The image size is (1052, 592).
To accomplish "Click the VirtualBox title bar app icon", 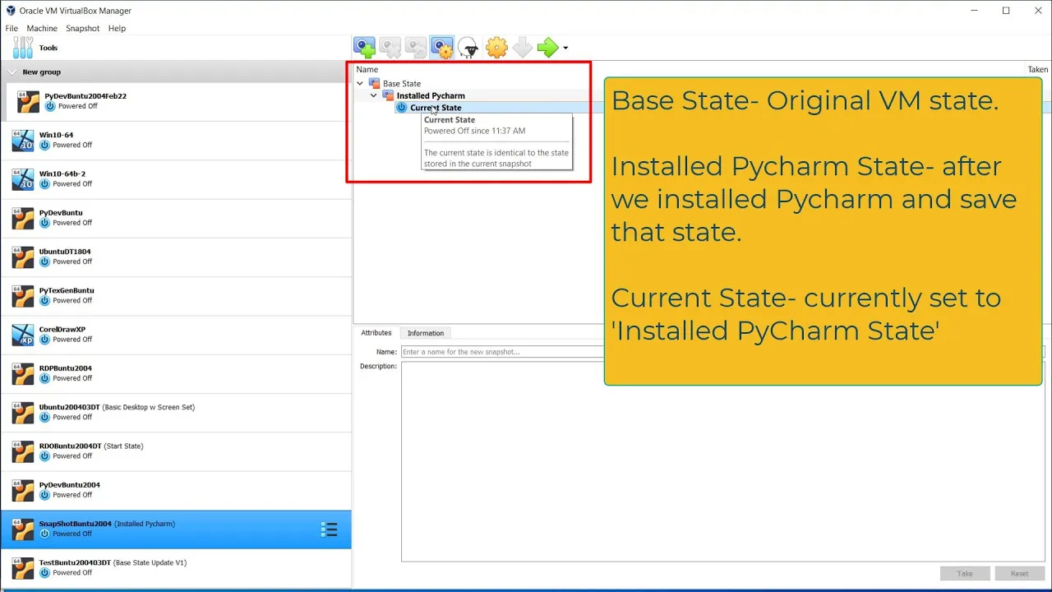I will [10, 11].
